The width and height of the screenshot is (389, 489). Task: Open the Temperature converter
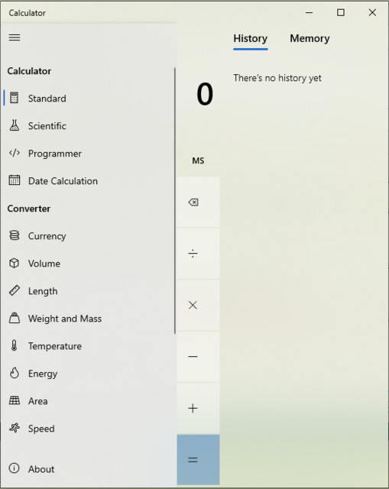click(88, 345)
